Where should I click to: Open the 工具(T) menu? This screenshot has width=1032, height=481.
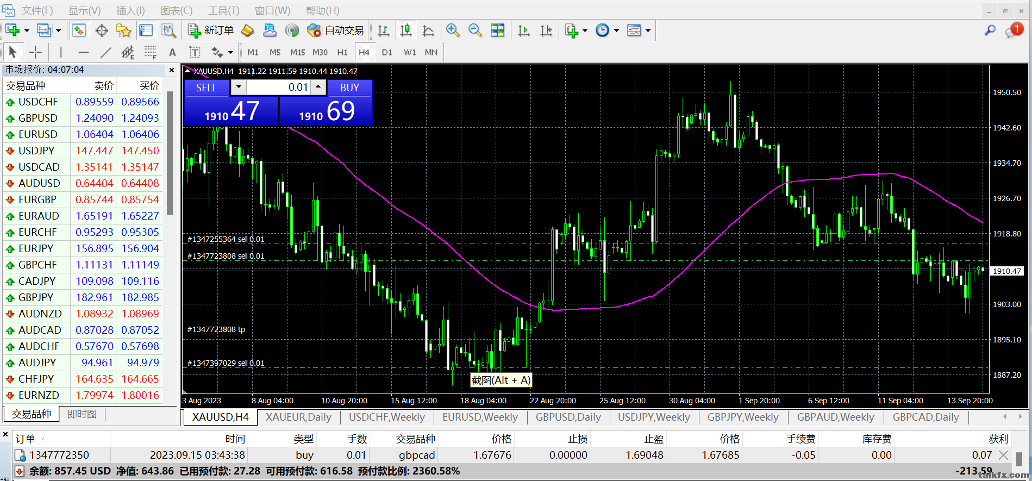click(x=224, y=10)
